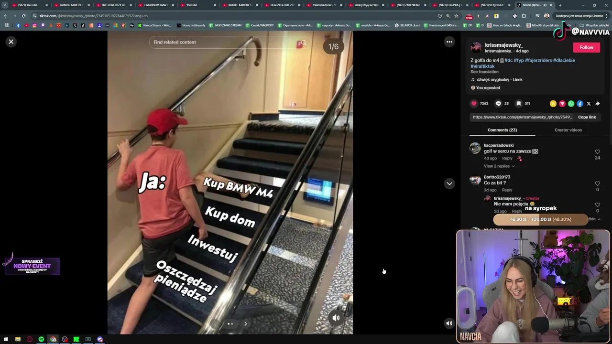Switch to the Creator videos tab

pos(568,130)
